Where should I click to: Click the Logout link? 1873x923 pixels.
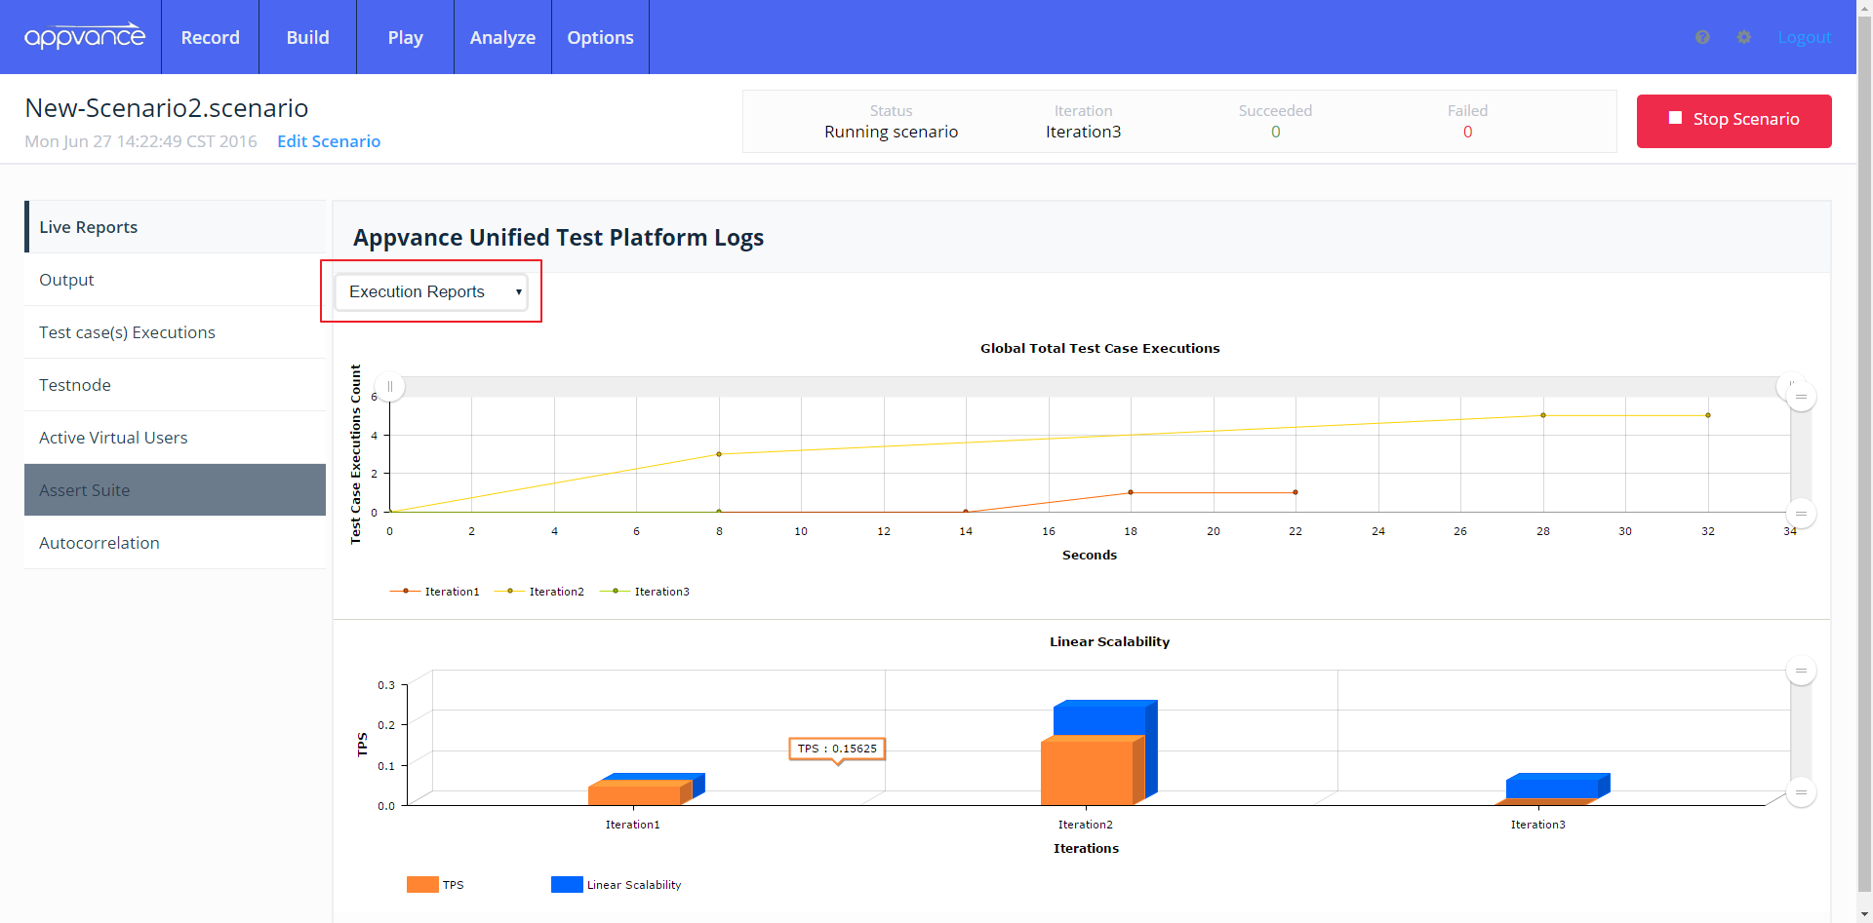click(1804, 37)
